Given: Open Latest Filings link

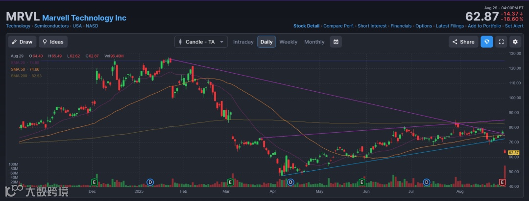Looking at the screenshot, I should 450,26.
